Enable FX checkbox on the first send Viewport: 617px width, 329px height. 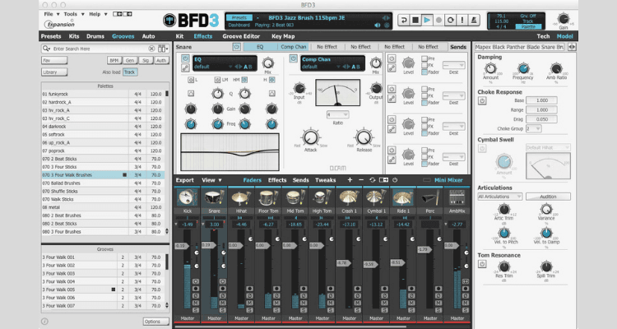pos(424,65)
